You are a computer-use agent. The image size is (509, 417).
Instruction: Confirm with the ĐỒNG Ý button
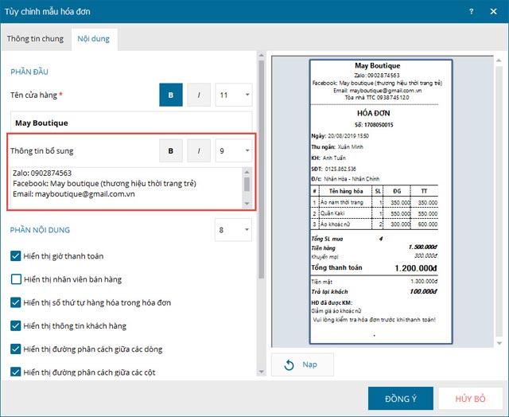400,398
